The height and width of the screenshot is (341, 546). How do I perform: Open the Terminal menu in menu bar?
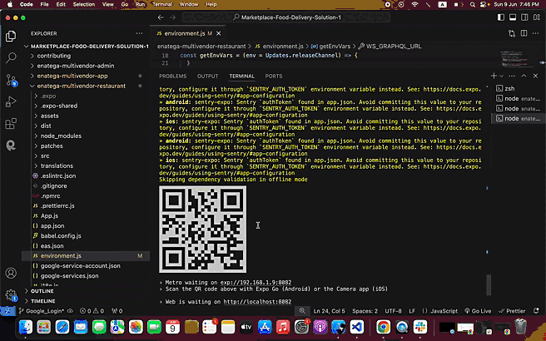pyautogui.click(x=161, y=4)
